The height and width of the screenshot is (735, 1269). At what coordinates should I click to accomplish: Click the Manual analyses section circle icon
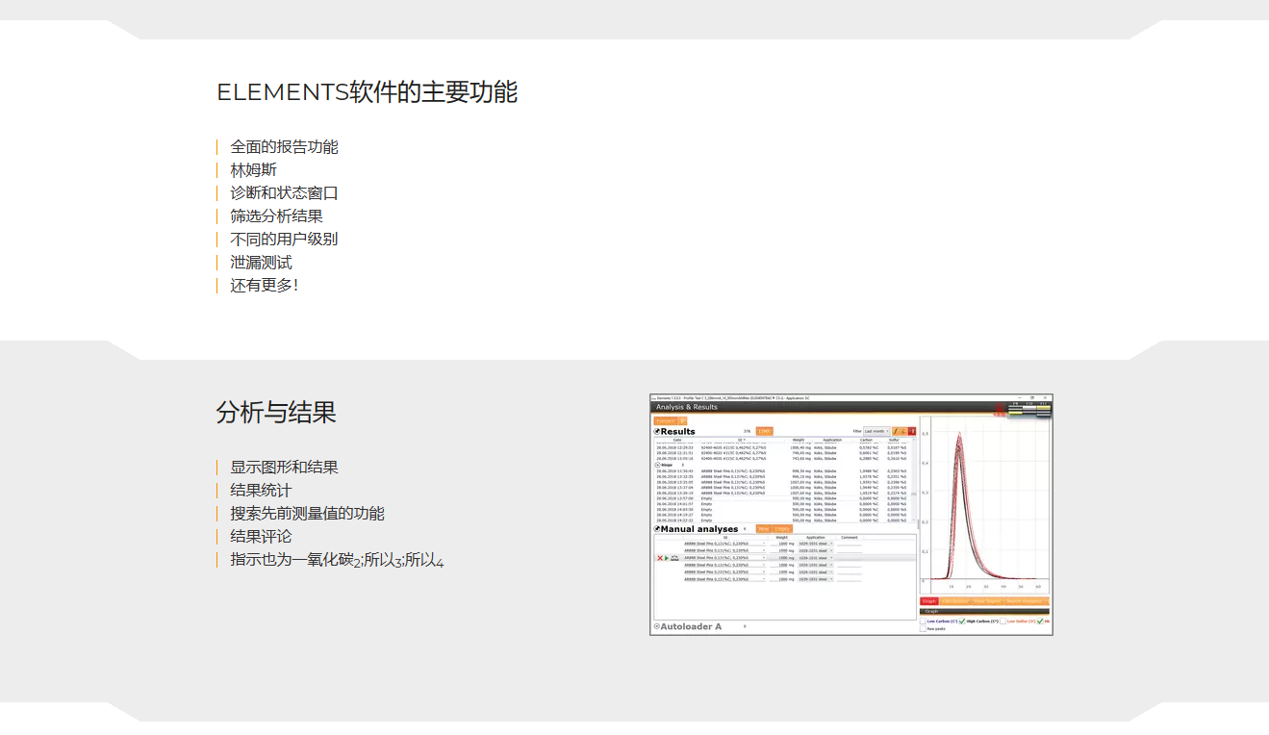pyautogui.click(x=657, y=529)
